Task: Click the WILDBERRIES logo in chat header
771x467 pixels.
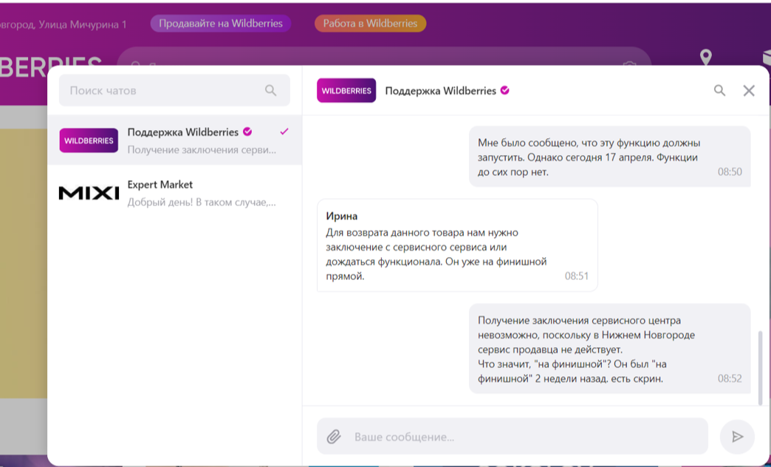Action: [346, 90]
